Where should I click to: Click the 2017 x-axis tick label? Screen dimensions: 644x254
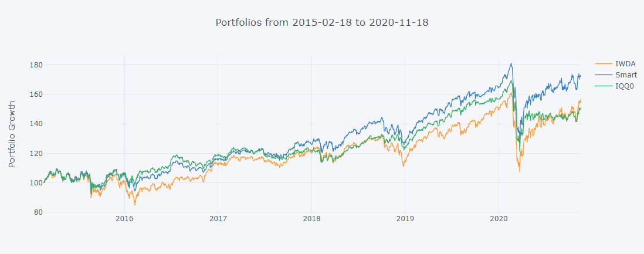218,219
